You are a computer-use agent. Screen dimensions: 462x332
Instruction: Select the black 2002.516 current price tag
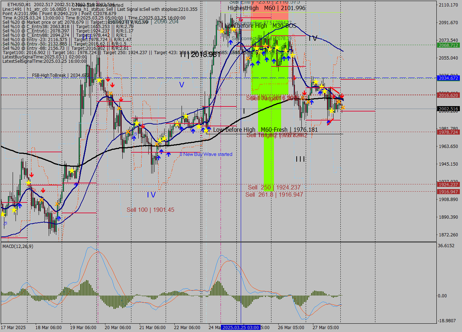coord(448,109)
